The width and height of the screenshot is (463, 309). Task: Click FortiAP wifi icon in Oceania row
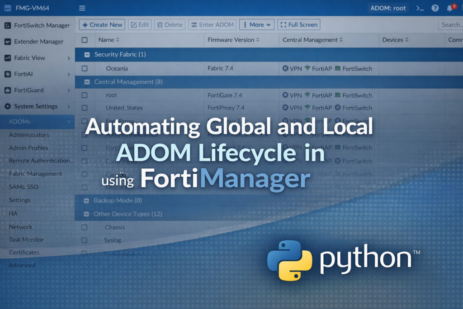(307, 68)
